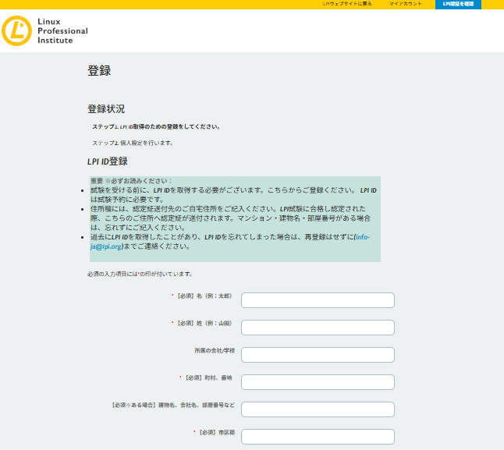
Task: Focus the 建物名、会社名、部屋番号など field
Action: click(x=318, y=409)
